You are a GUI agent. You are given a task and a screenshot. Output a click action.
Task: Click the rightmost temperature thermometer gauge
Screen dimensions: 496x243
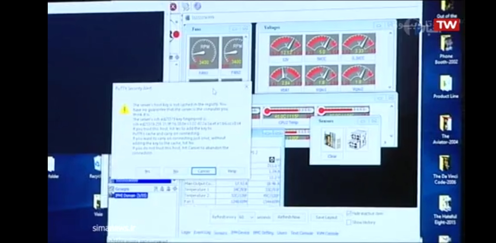[x=344, y=111]
